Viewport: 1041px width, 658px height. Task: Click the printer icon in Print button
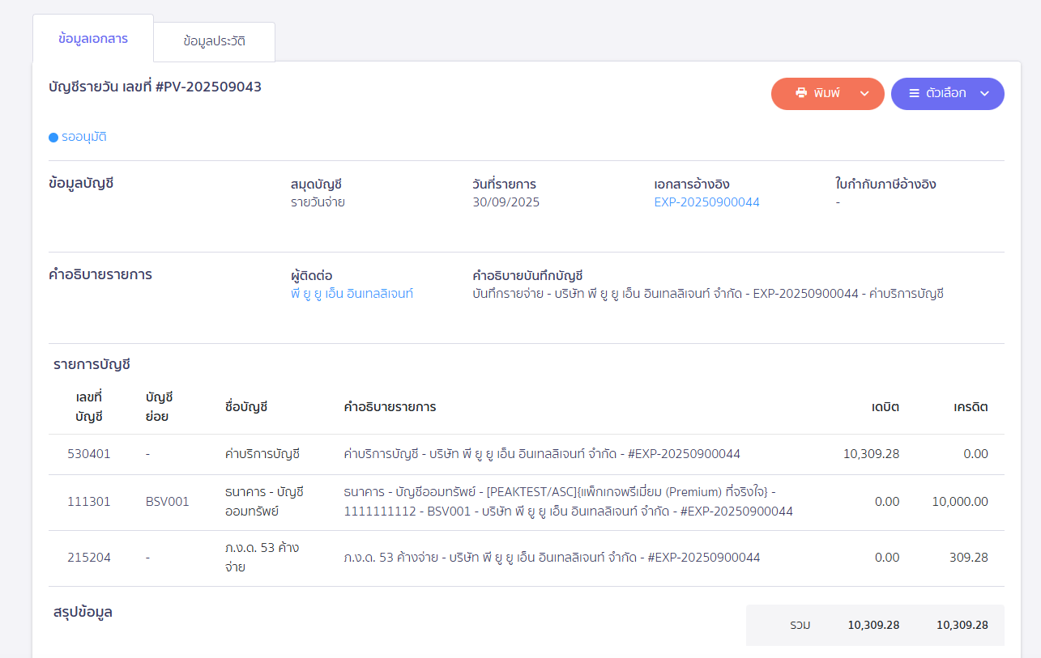(801, 93)
